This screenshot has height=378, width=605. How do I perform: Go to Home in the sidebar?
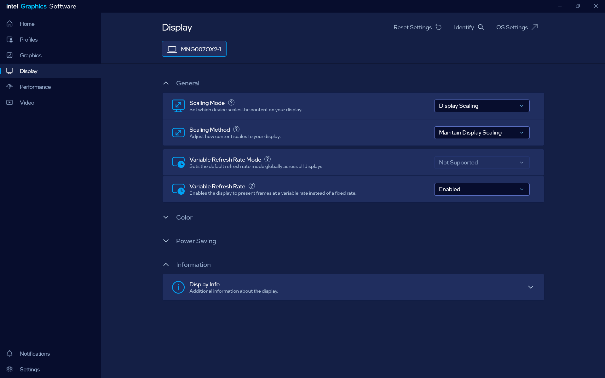pos(27,24)
